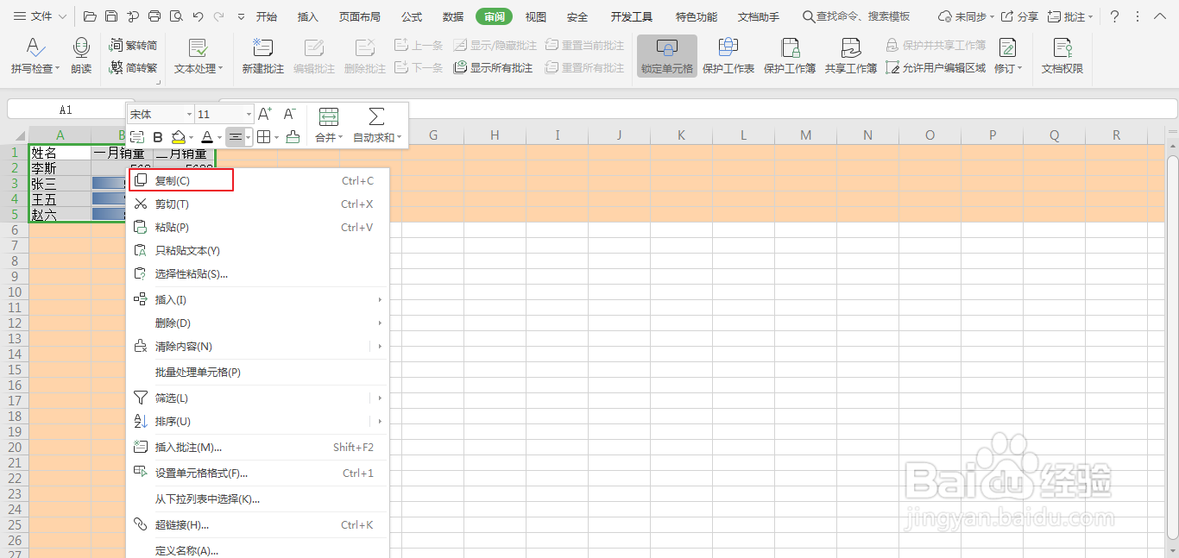This screenshot has width=1179, height=558.
Task: Choose 剪切(T) in context menu
Action: coord(257,204)
